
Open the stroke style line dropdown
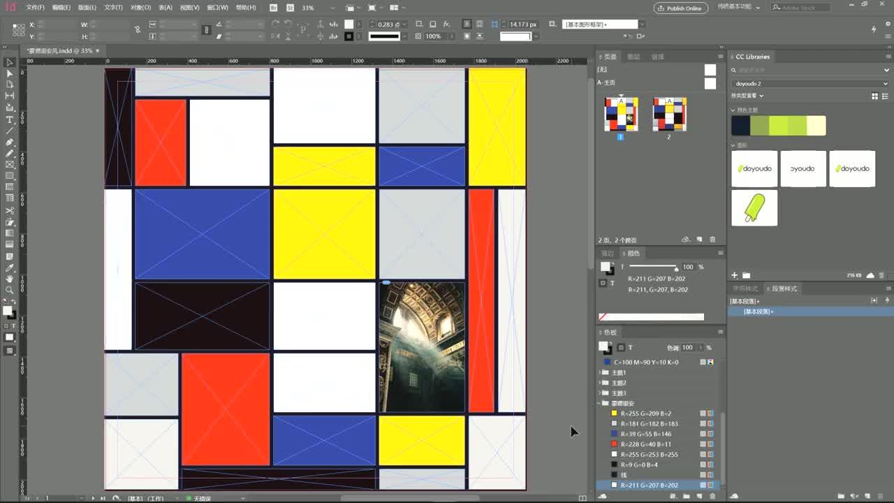[404, 36]
